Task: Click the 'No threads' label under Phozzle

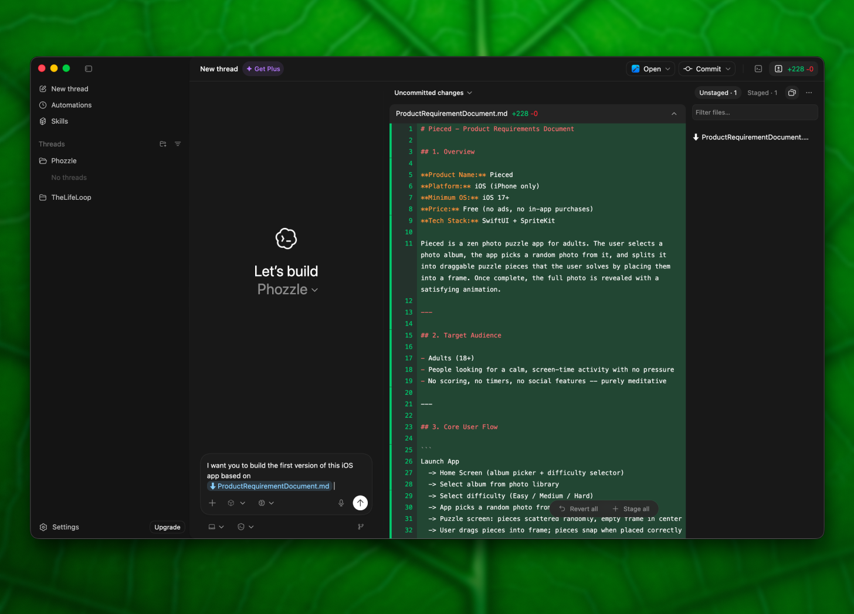Action: point(69,178)
